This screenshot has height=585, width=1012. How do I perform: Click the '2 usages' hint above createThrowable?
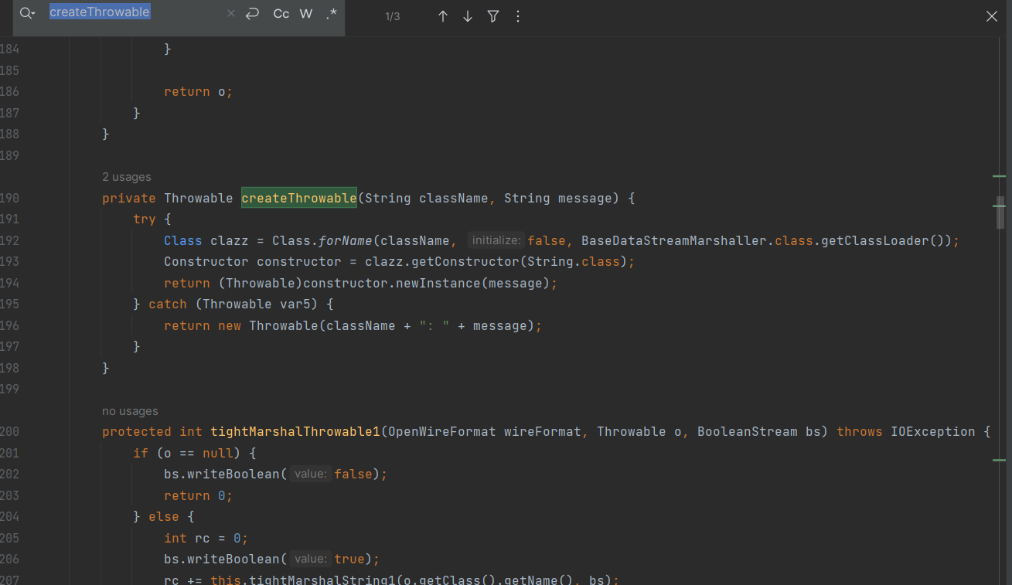(x=127, y=177)
